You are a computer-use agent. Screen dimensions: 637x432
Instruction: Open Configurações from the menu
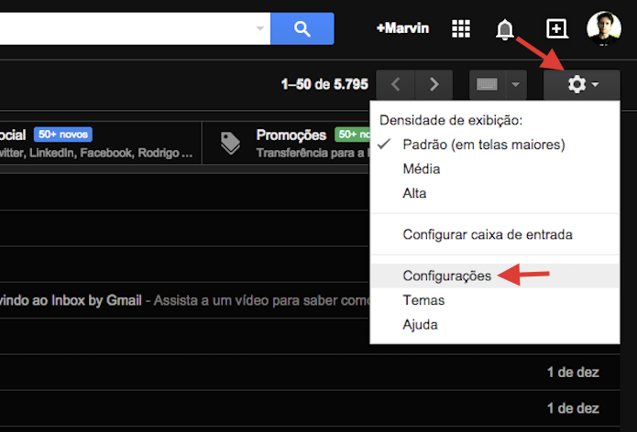click(x=495, y=275)
